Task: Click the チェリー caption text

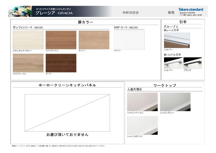Action: pyautogui.click(x=82, y=51)
